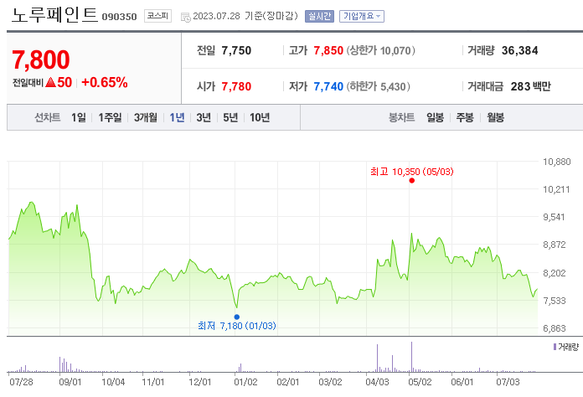Viewport: 583px width, 397px height.
Task: Click the +0.65% change value
Action: [105, 82]
